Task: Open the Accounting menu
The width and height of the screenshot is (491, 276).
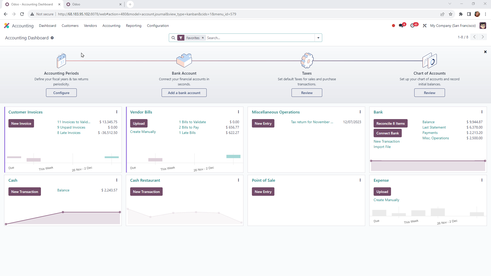Action: pyautogui.click(x=111, y=26)
